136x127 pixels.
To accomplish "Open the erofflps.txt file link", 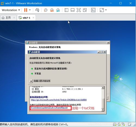I will click(49, 108).
